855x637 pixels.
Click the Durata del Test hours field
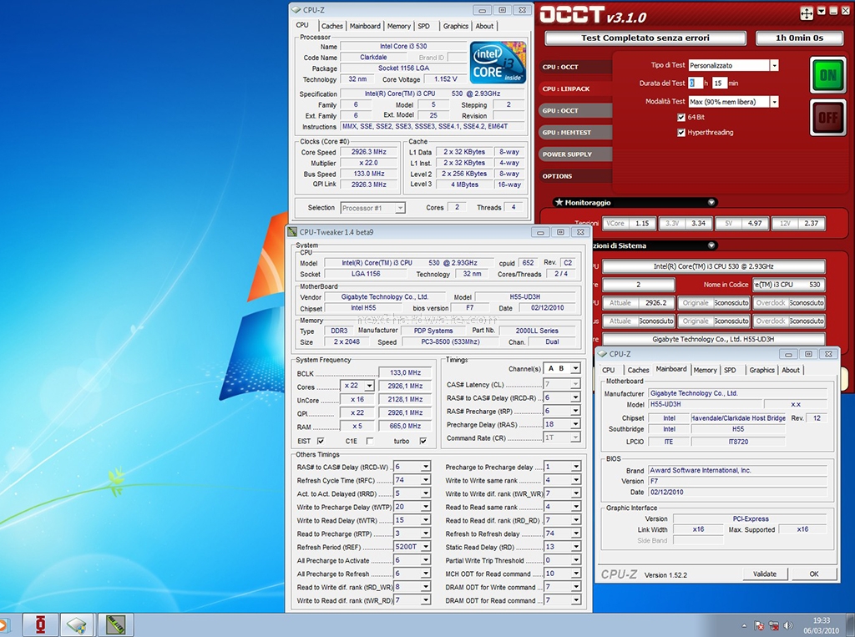pyautogui.click(x=695, y=83)
